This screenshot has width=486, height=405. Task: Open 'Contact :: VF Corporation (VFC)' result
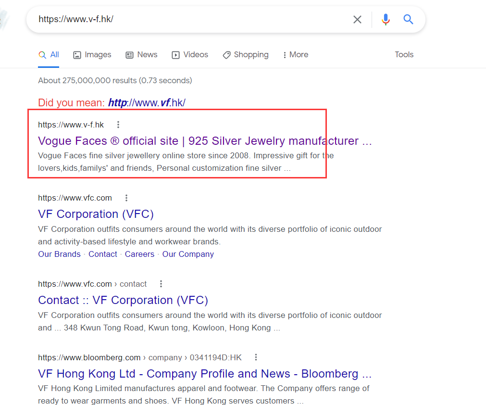(x=123, y=300)
